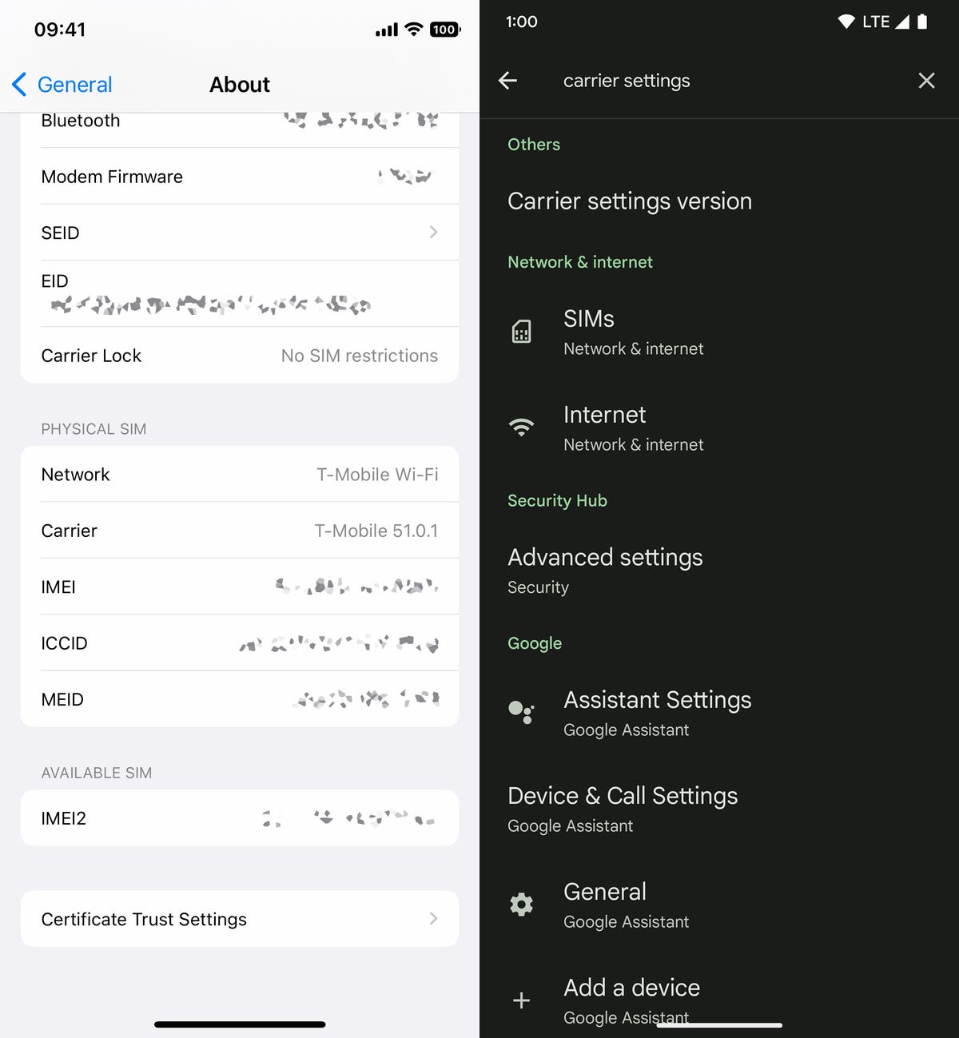
Task: Tap the clear X in the search bar
Action: coord(926,80)
